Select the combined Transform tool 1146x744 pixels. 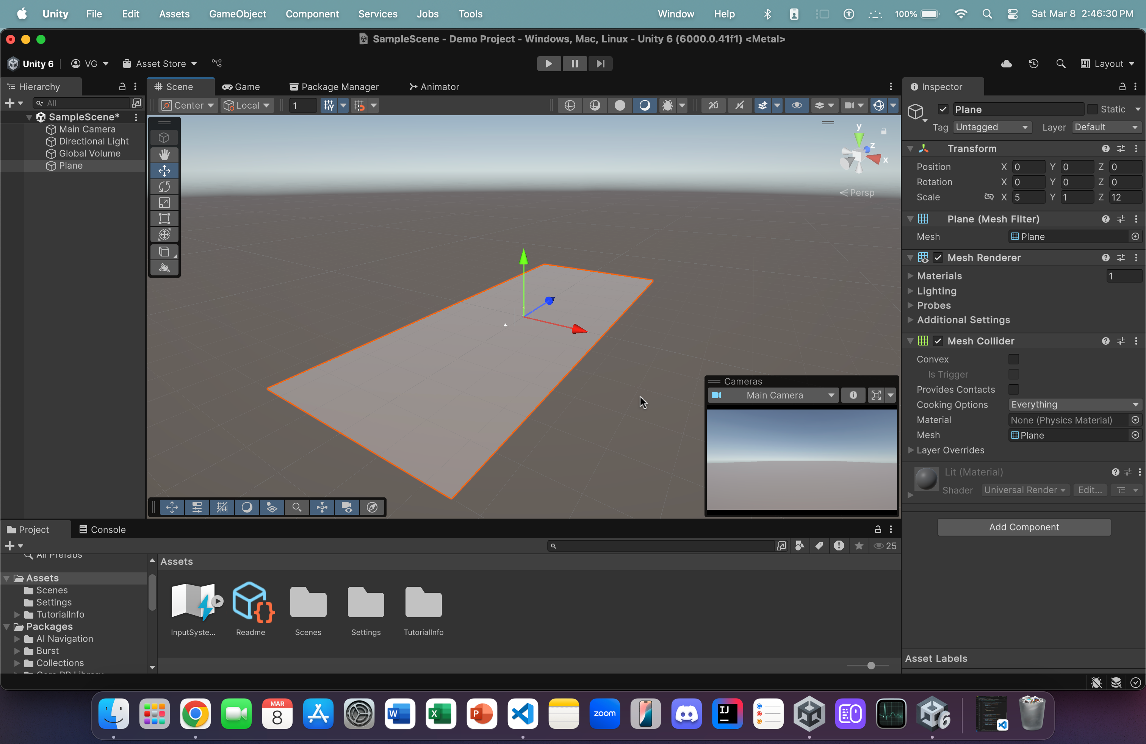pos(164,234)
